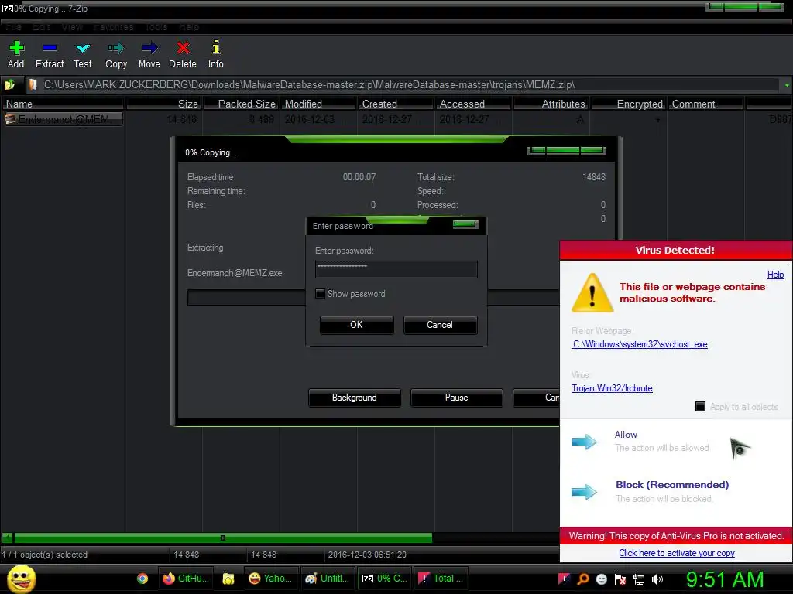
Task: Cancel the Enter password dialog
Action: pos(440,325)
